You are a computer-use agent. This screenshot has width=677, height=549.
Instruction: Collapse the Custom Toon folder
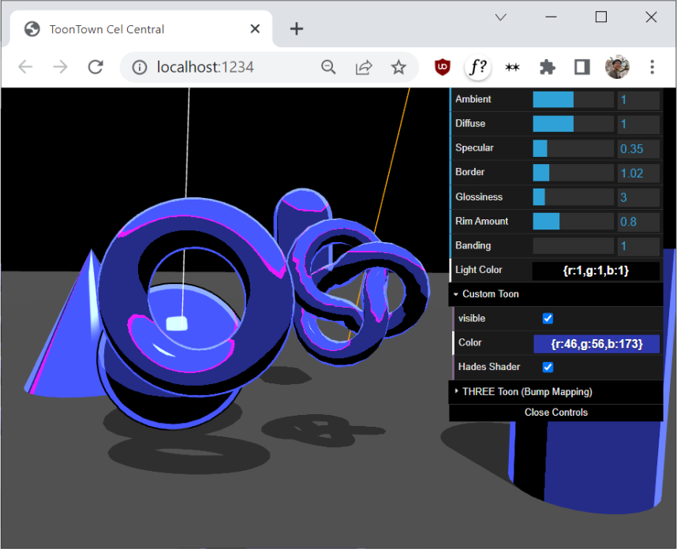coord(490,294)
